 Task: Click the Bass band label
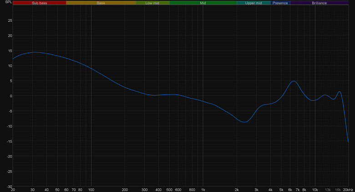click(101, 3)
